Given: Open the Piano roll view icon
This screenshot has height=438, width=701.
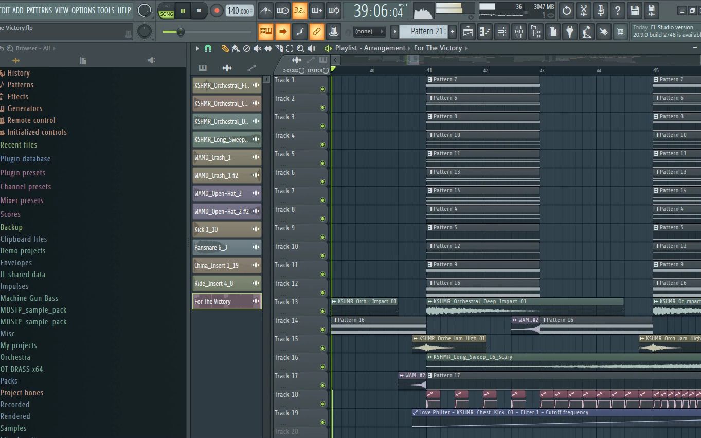Looking at the screenshot, I should (x=485, y=32).
